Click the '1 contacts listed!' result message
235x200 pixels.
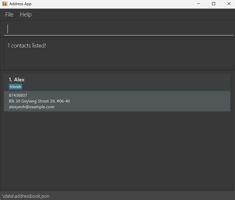27,46
